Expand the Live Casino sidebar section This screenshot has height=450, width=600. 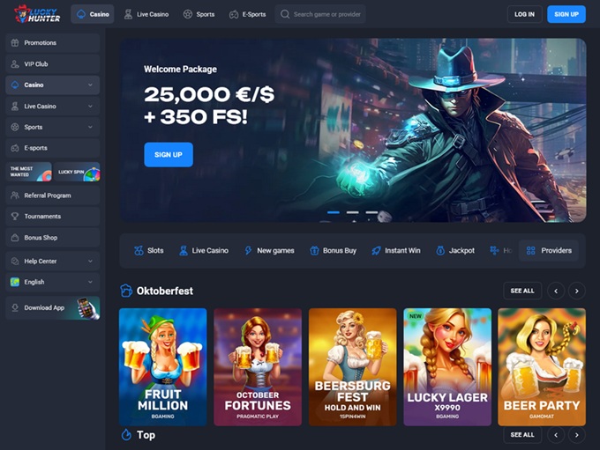point(90,107)
